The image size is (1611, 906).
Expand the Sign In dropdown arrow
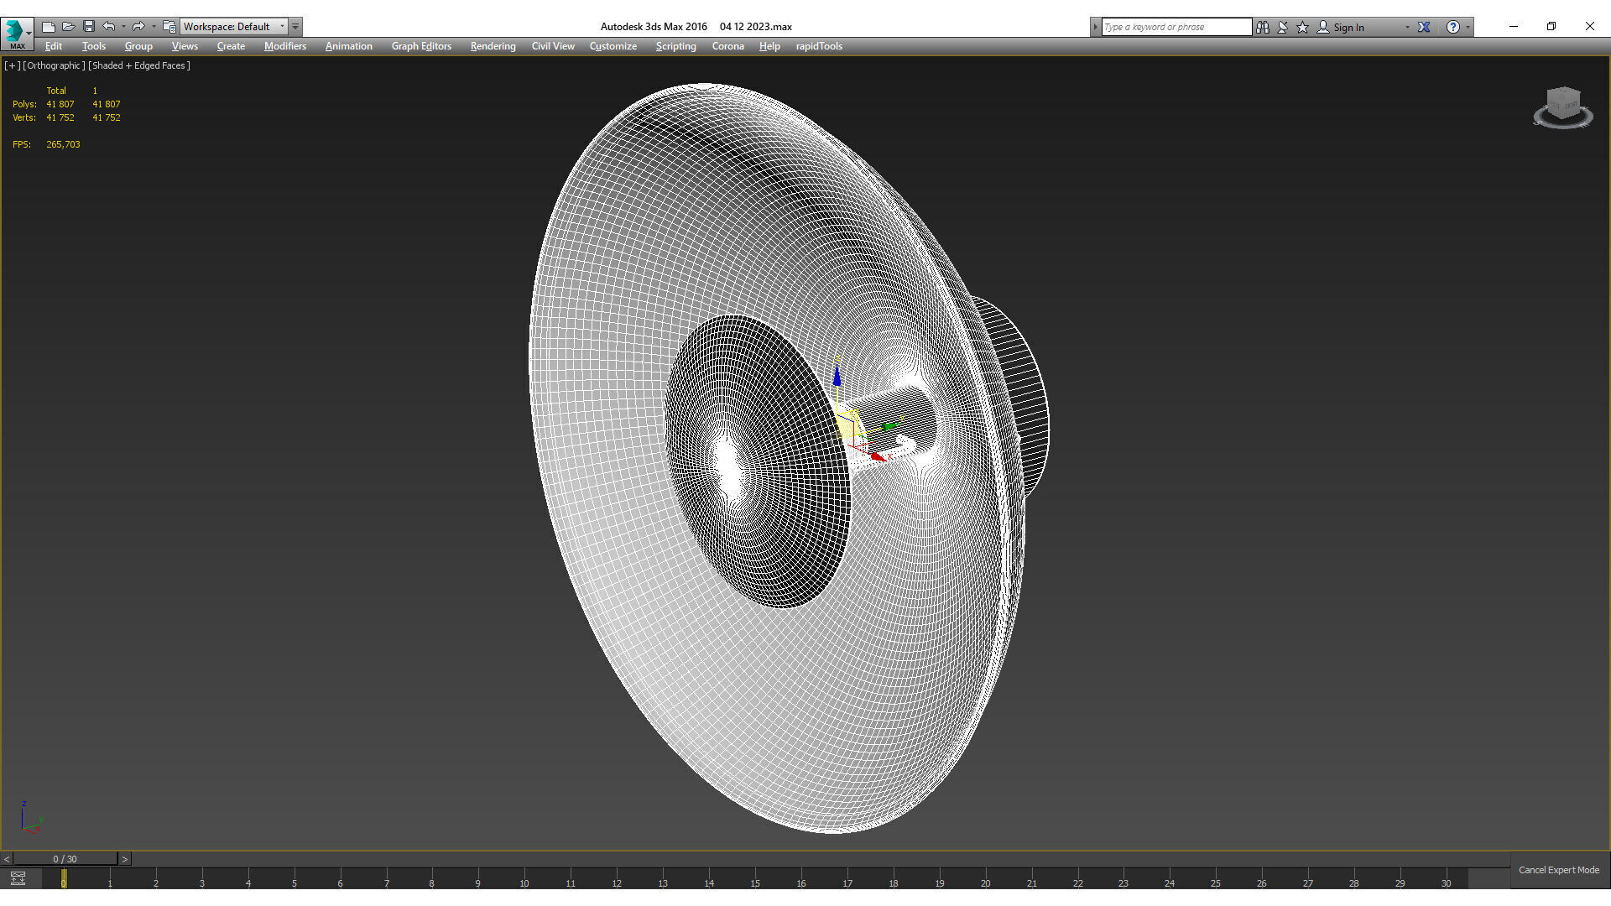(x=1407, y=27)
